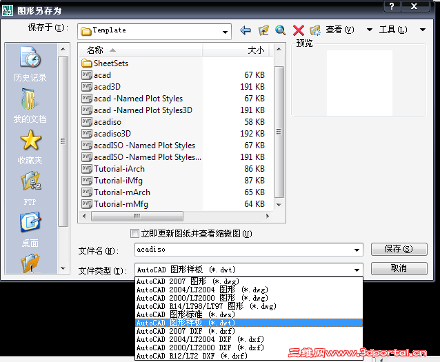The height and width of the screenshot is (362, 440).
Task: Choose AutoCAD 图形标准 (*.dws) type
Action: pos(249,314)
